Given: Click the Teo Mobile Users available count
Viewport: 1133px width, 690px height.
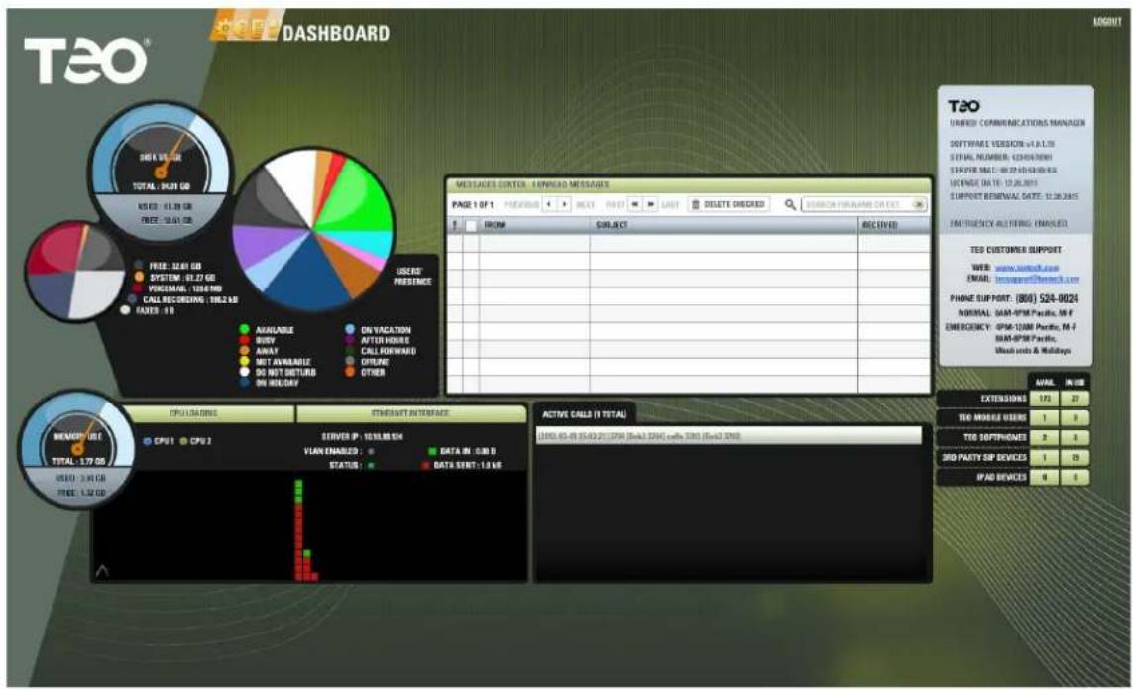Looking at the screenshot, I should 1044,417.
